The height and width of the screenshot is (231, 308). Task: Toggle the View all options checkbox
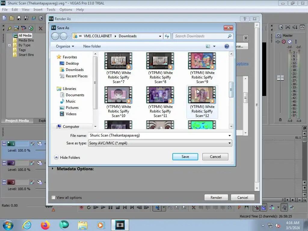pyautogui.click(x=53, y=197)
